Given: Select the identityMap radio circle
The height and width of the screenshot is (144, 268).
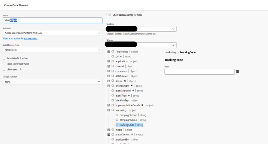Looking at the screenshot, I should click(x=113, y=100).
